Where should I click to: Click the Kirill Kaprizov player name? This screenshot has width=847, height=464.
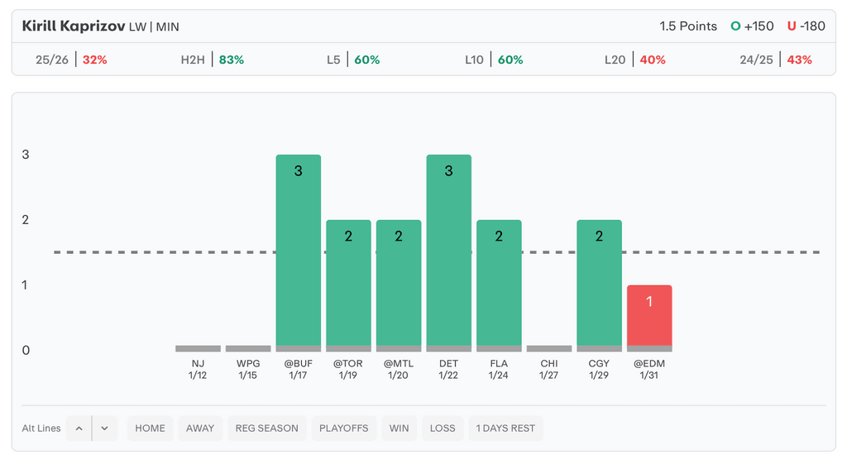click(x=74, y=26)
